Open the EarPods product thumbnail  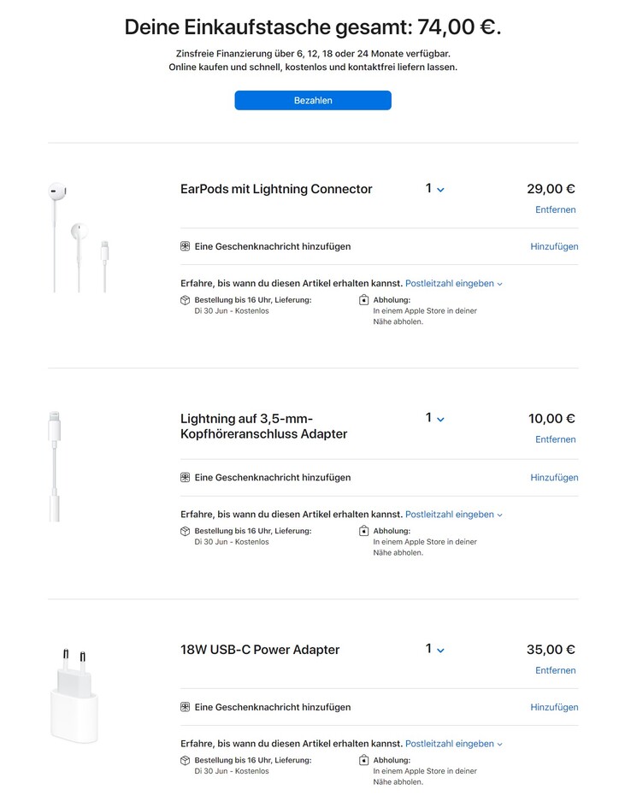[79, 237]
